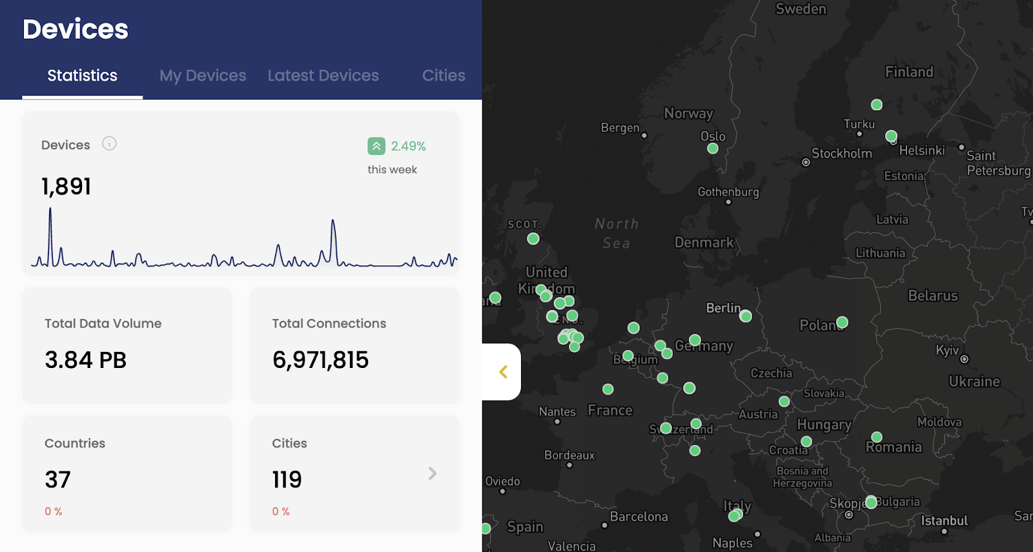Collapse the side panel with yellow chevron
Screen dimensions: 1033x552
[503, 372]
